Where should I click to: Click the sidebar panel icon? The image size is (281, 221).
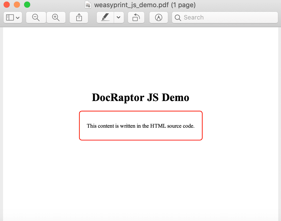pos(10,17)
